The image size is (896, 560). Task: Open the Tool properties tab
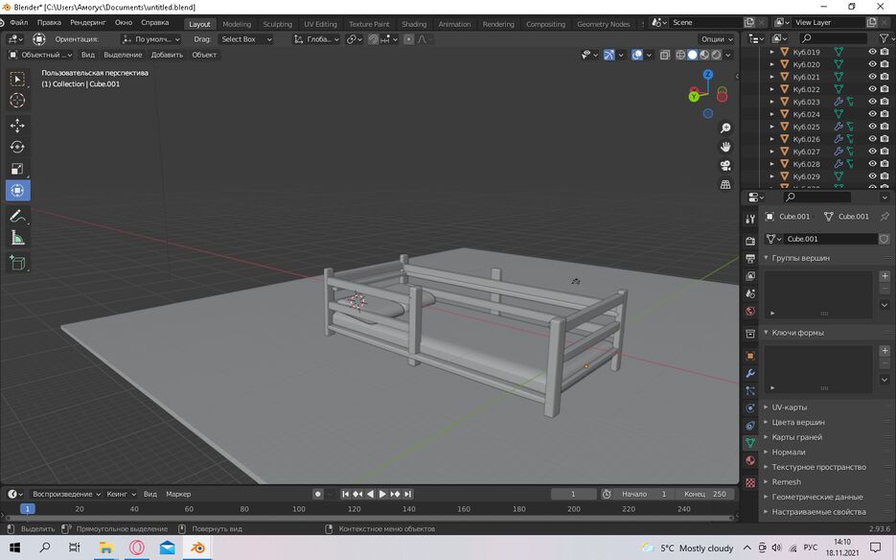click(x=750, y=219)
